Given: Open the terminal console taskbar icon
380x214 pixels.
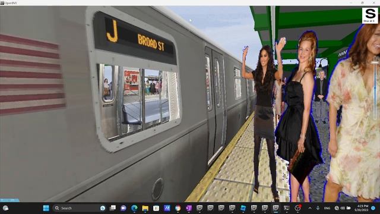Looking at the screenshot, I should point(287,208).
